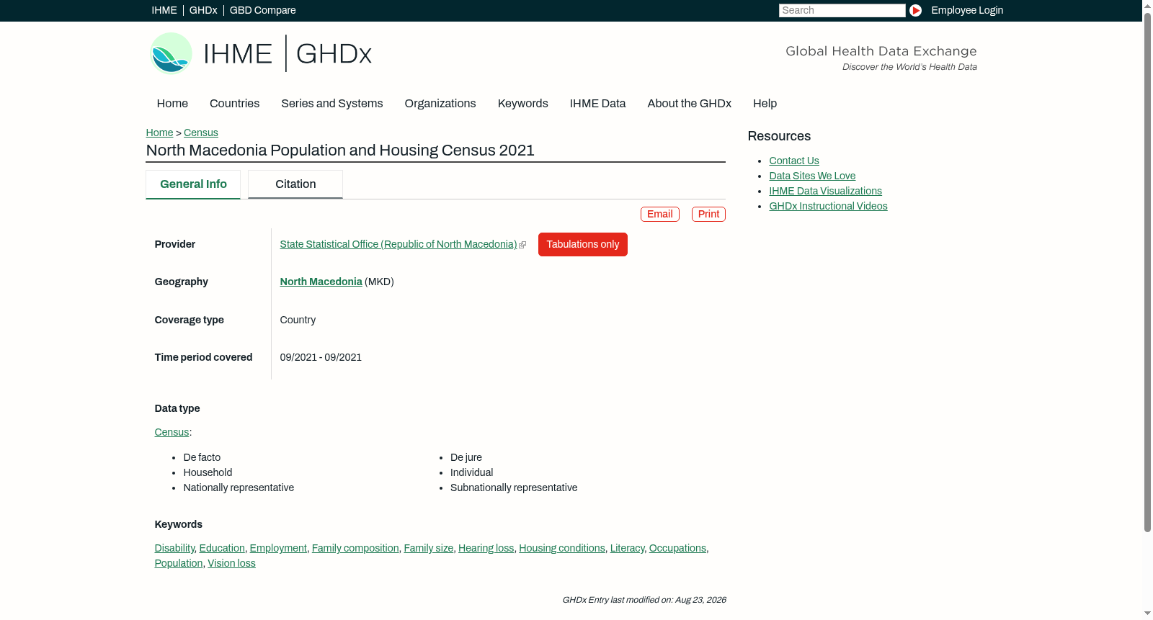Viewport: 1153px width, 620px height.
Task: Open the Education keyword link
Action: tap(222, 548)
